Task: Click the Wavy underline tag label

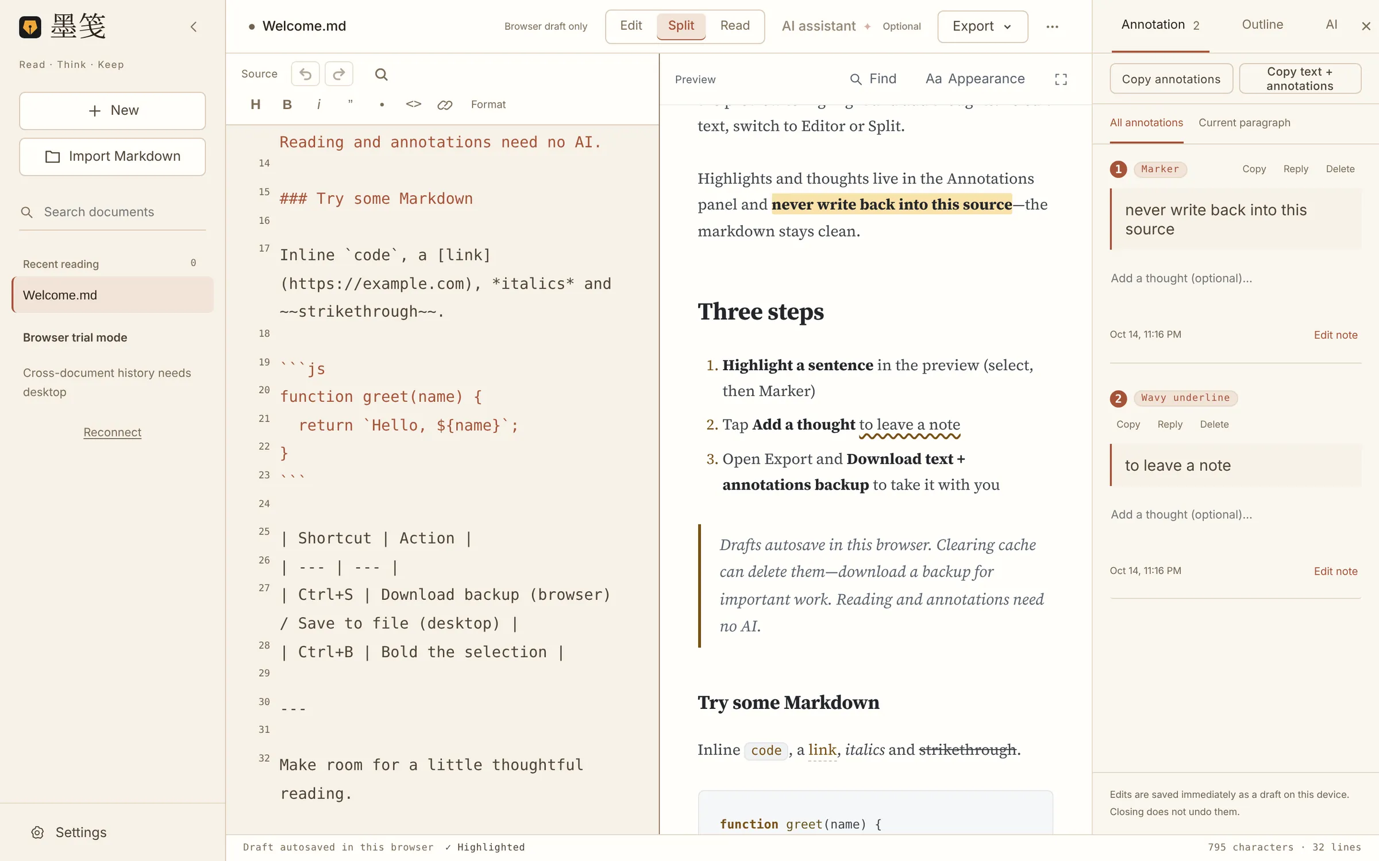Action: [1185, 398]
